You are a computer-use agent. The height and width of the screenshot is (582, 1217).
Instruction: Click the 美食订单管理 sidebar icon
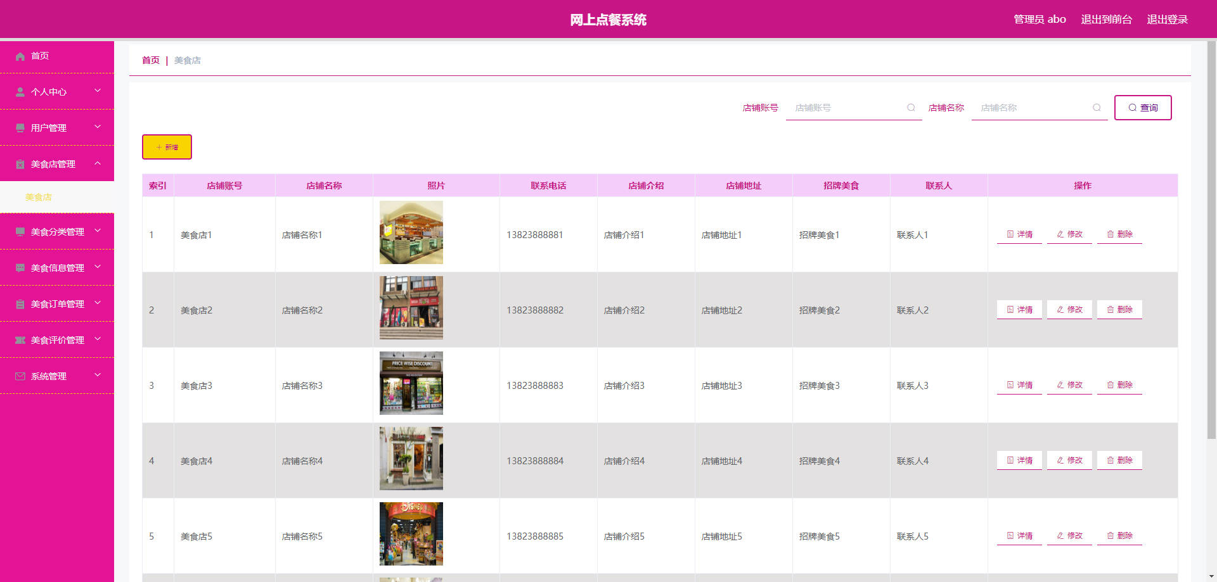(x=20, y=304)
